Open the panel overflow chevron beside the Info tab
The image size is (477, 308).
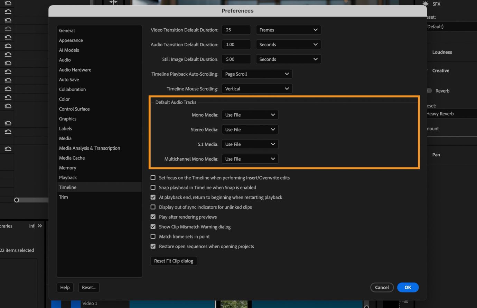[x=39, y=225]
